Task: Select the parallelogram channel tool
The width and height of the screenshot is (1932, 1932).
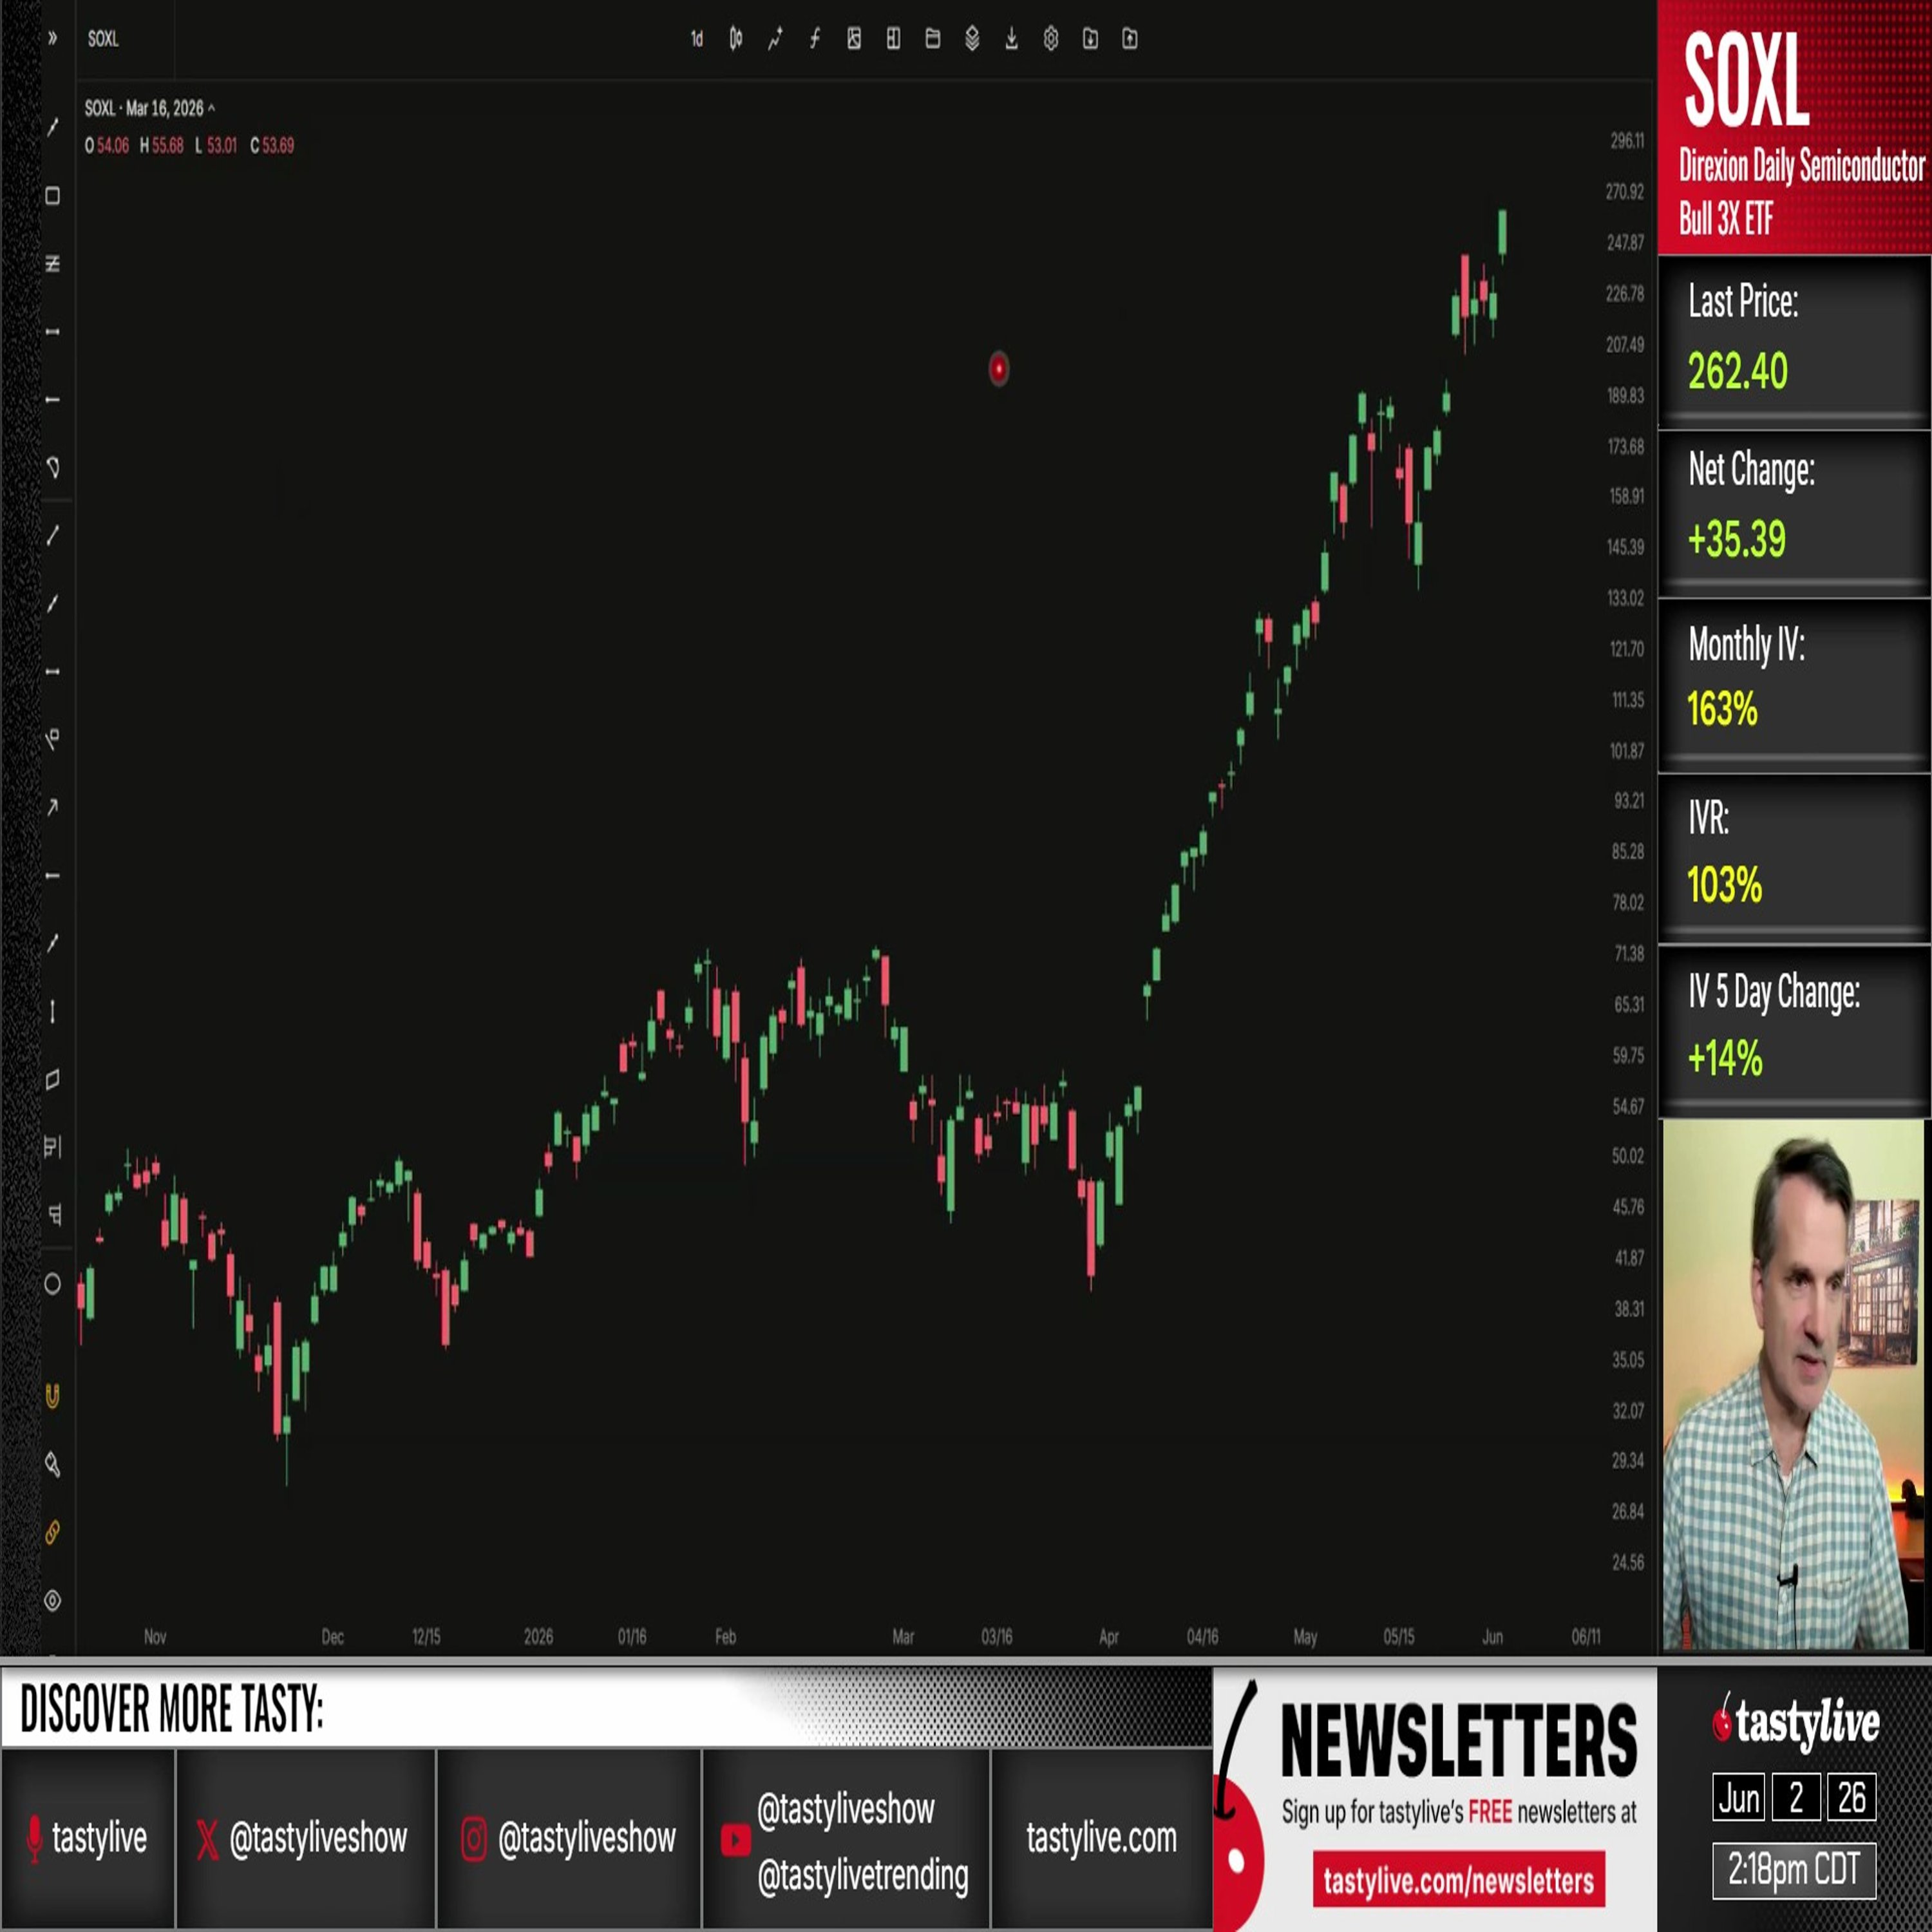Action: [53, 1080]
